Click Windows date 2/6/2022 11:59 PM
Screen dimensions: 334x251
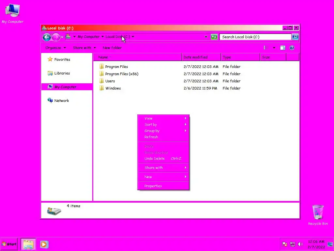pos(201,88)
